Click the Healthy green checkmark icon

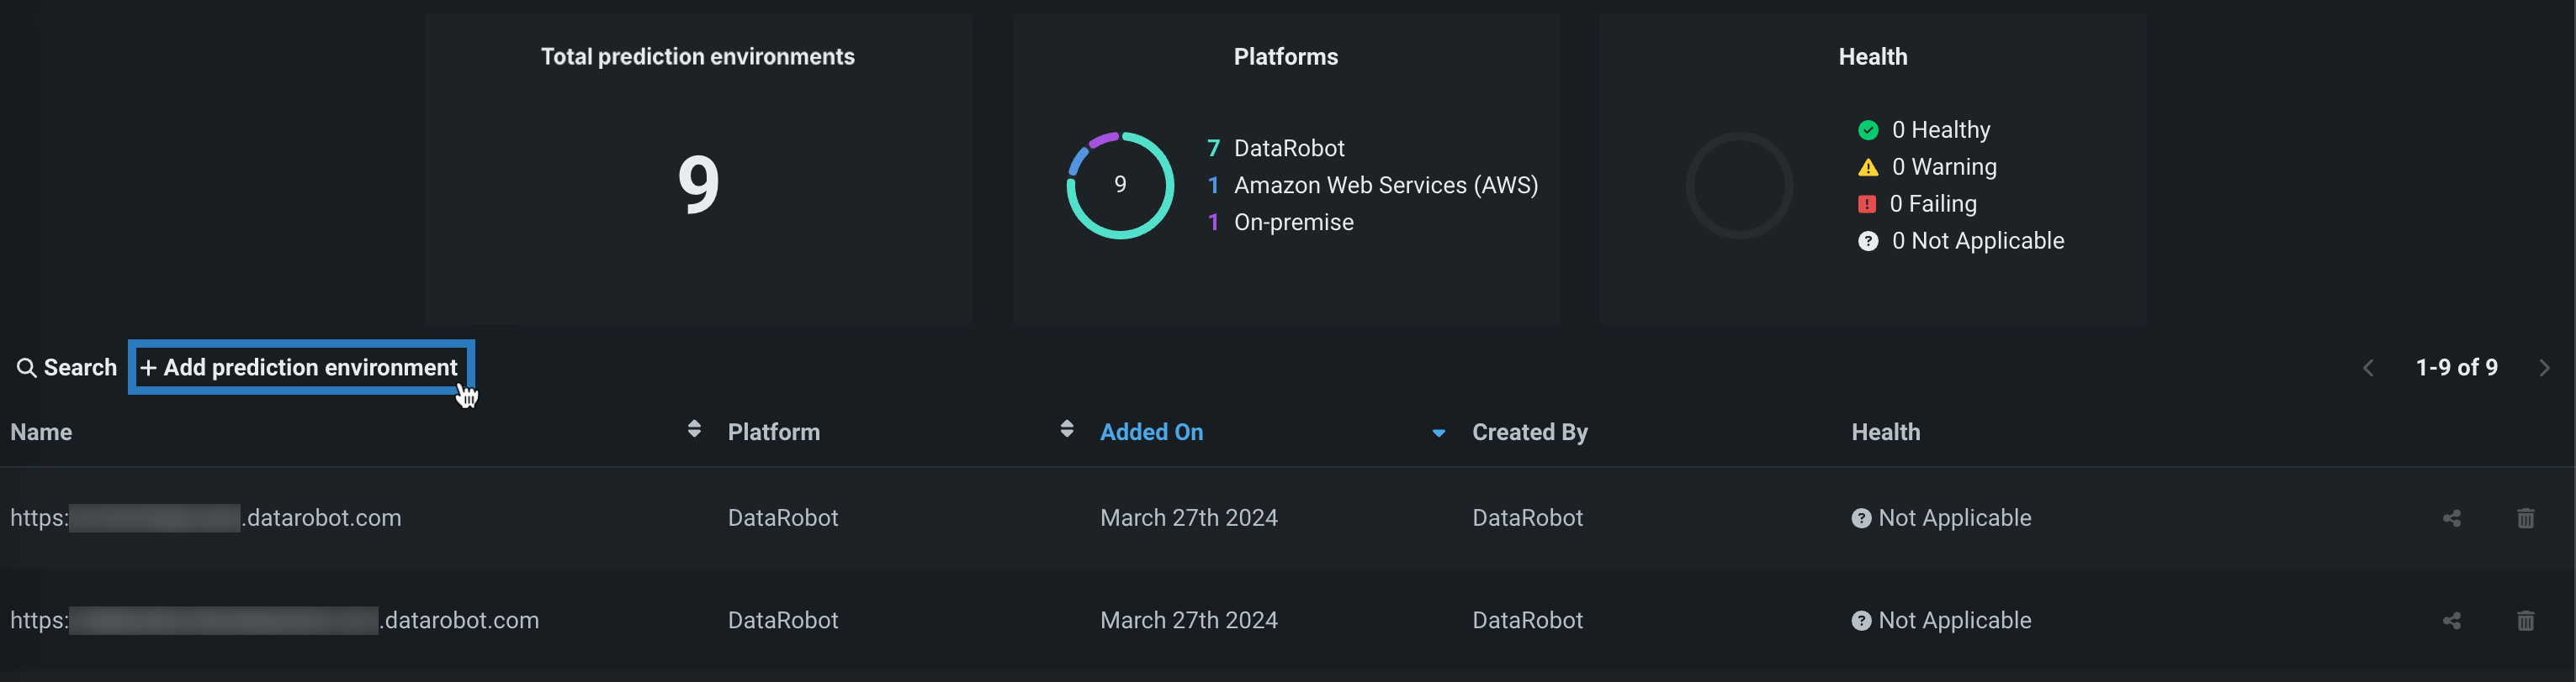1867,130
